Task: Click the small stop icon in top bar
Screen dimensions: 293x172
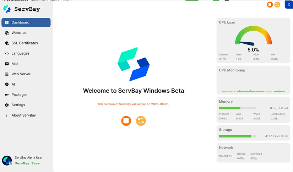Action: click(270, 5)
